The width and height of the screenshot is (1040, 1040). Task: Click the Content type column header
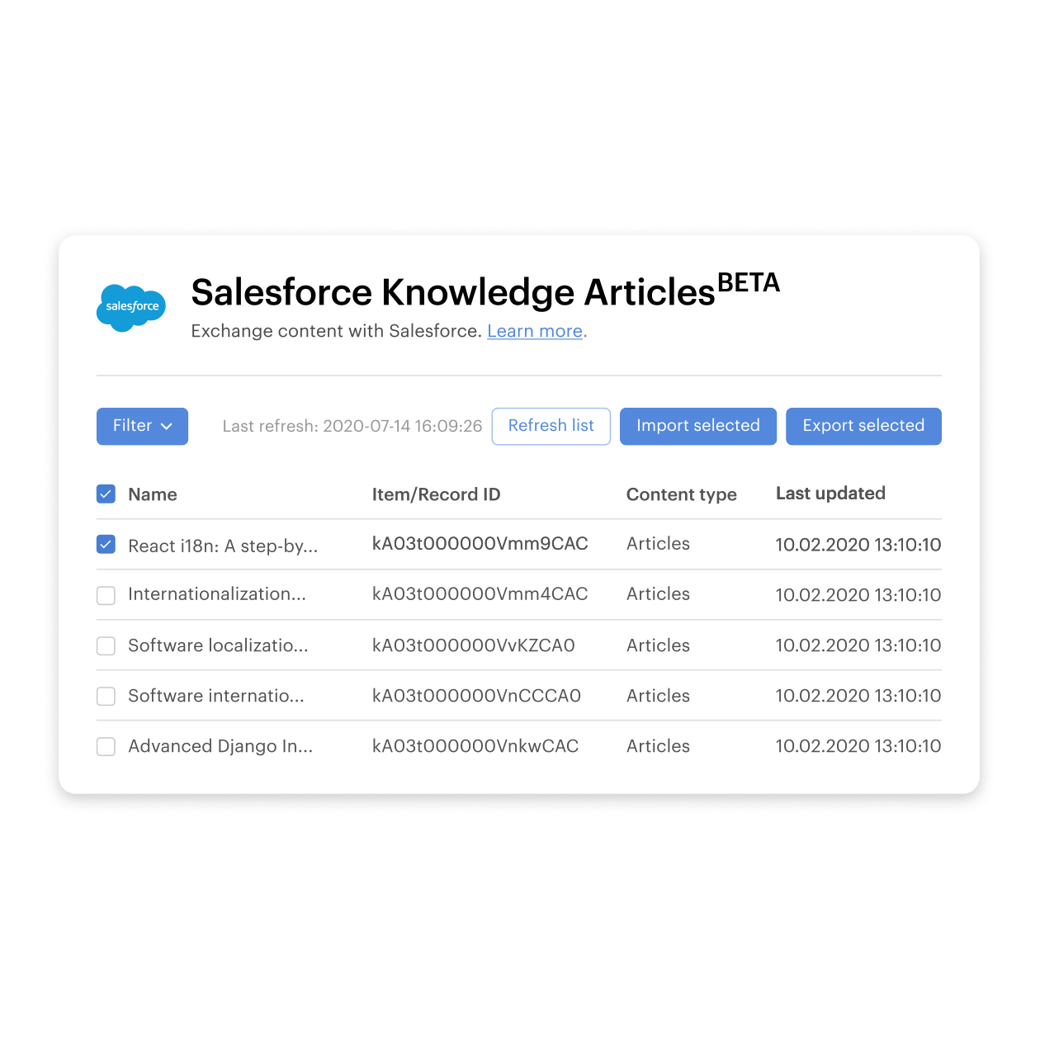[x=682, y=494]
